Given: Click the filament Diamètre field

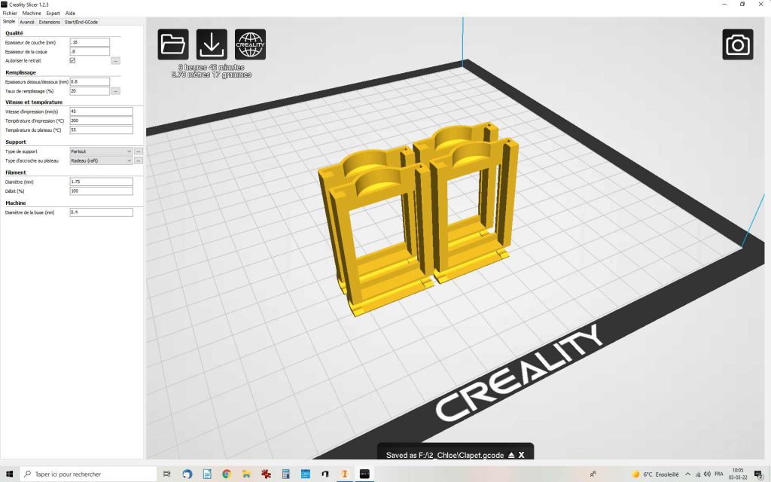Looking at the screenshot, I should (102, 182).
